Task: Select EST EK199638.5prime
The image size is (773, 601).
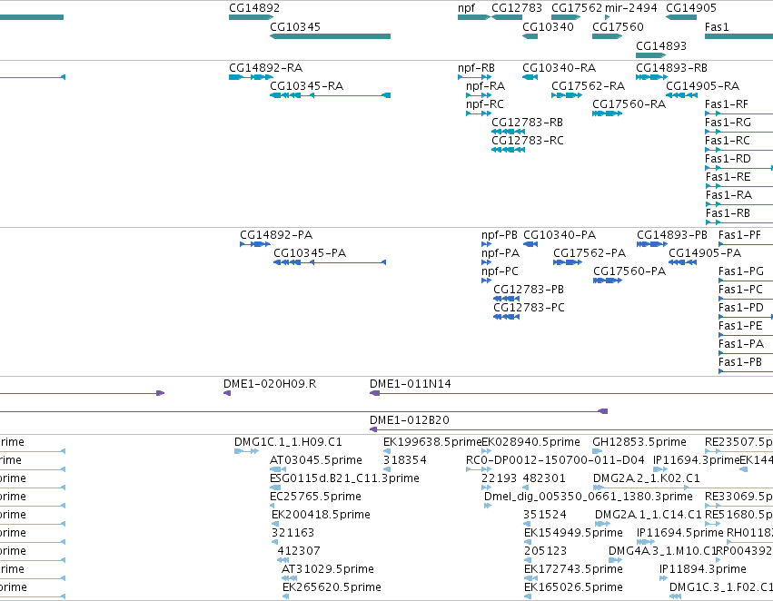Action: [x=387, y=450]
